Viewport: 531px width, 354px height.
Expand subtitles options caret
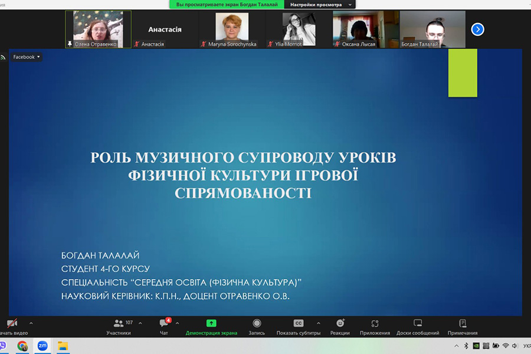(319, 323)
